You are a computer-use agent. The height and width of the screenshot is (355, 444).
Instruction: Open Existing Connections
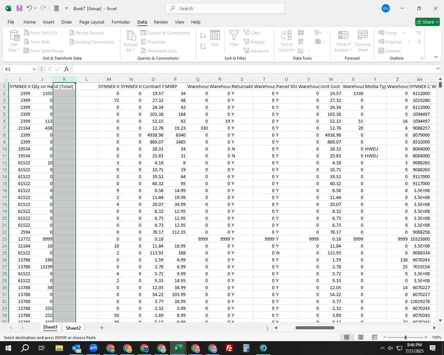[x=92, y=42]
